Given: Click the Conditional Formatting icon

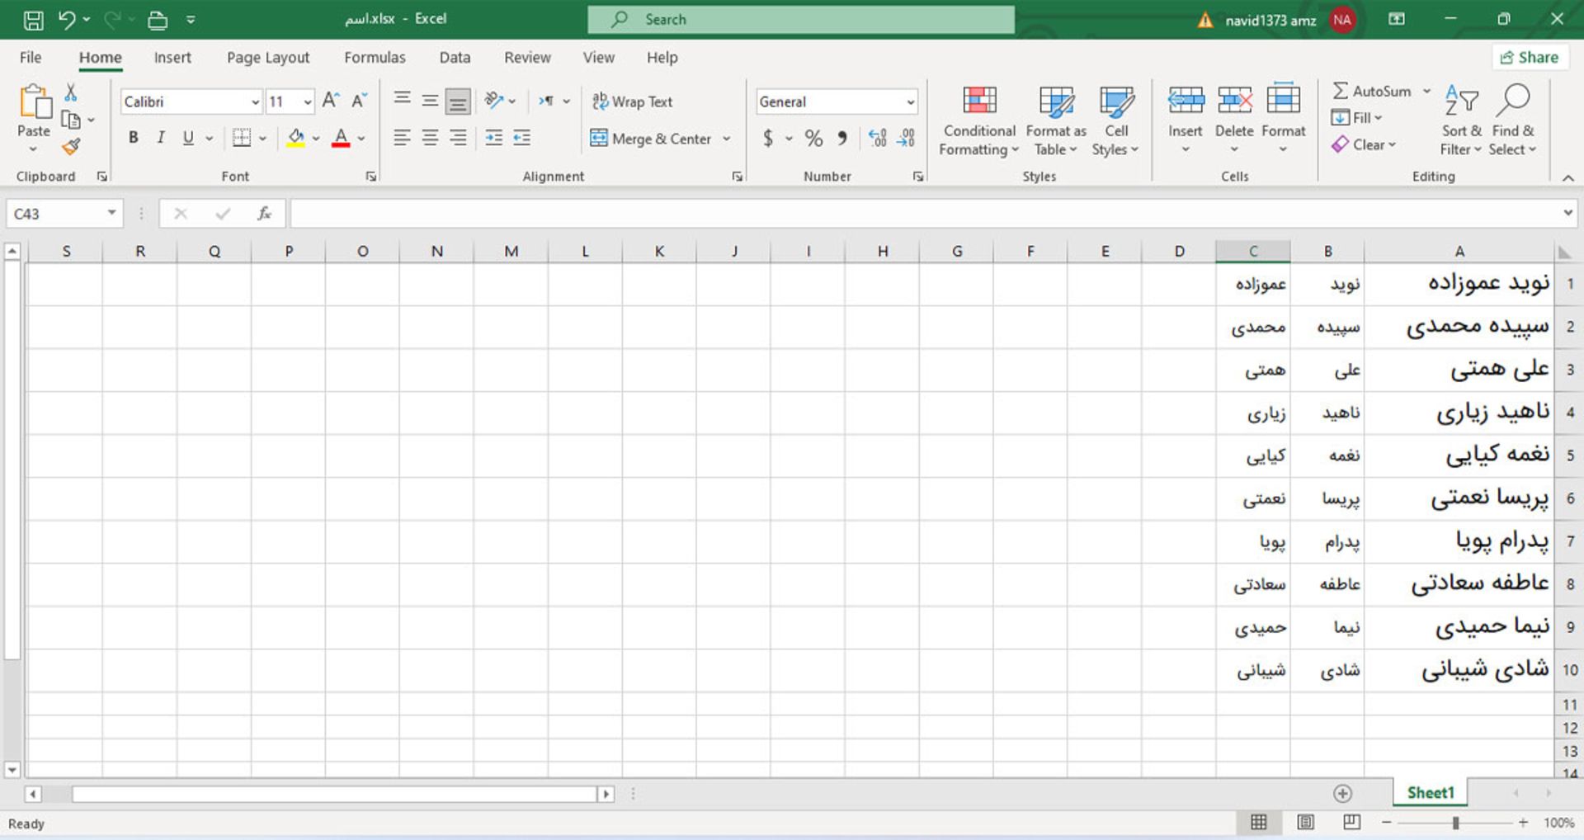Looking at the screenshot, I should 978,101.
